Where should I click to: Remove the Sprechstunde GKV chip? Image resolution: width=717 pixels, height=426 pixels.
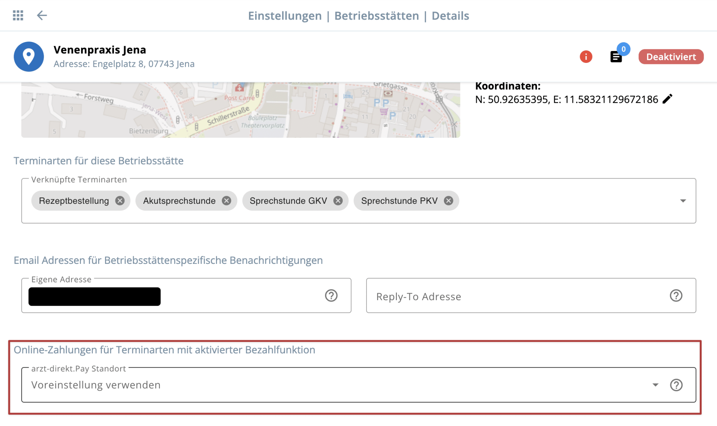pos(338,201)
